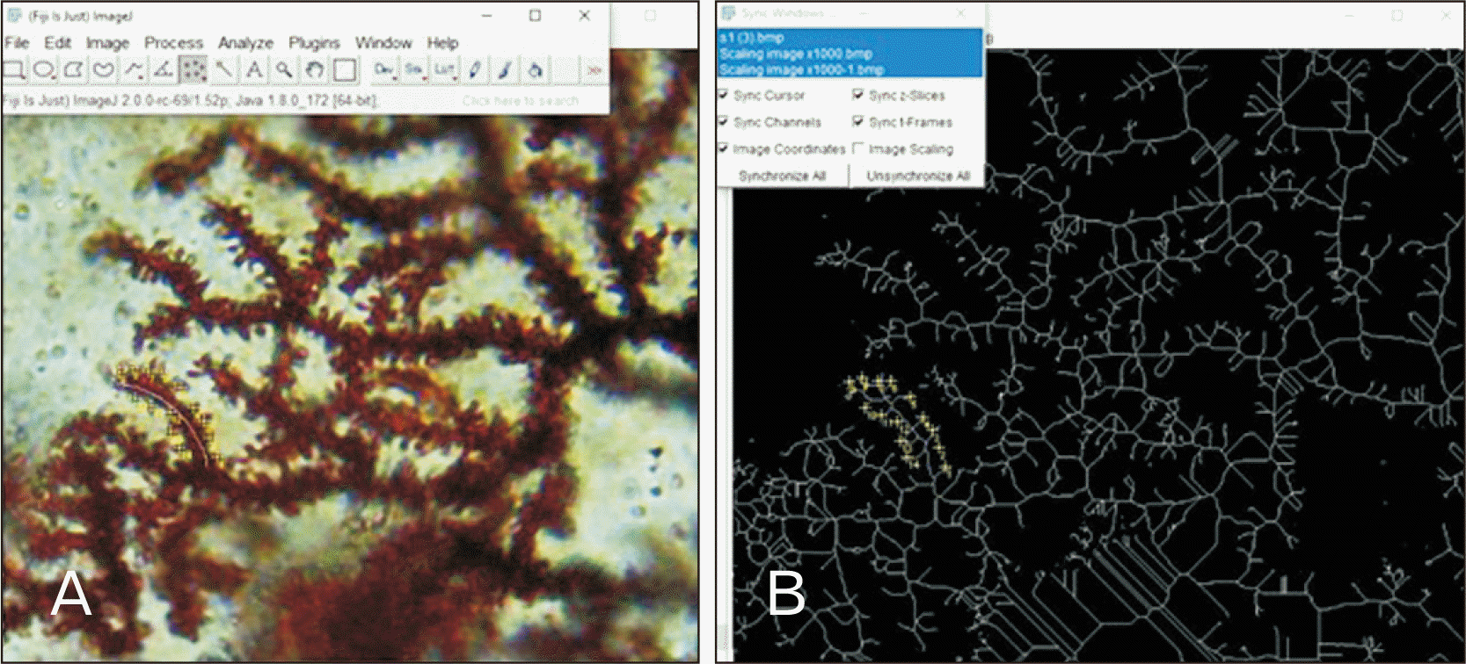Image resolution: width=1466 pixels, height=664 pixels.
Task: Select the Rectangle selection tool
Action: [x=14, y=69]
